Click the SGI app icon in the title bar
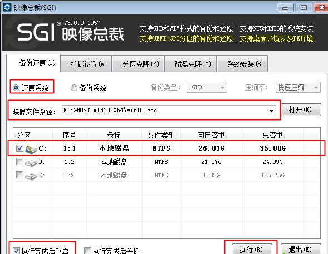328x254 pixels. coord(7,8)
